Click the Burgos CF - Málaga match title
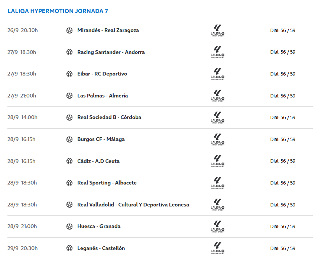This screenshot has height=263, width=315. (101, 139)
